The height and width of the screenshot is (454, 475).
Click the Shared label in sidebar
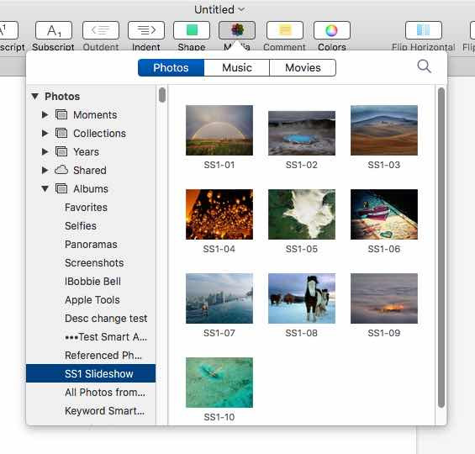pyautogui.click(x=90, y=170)
